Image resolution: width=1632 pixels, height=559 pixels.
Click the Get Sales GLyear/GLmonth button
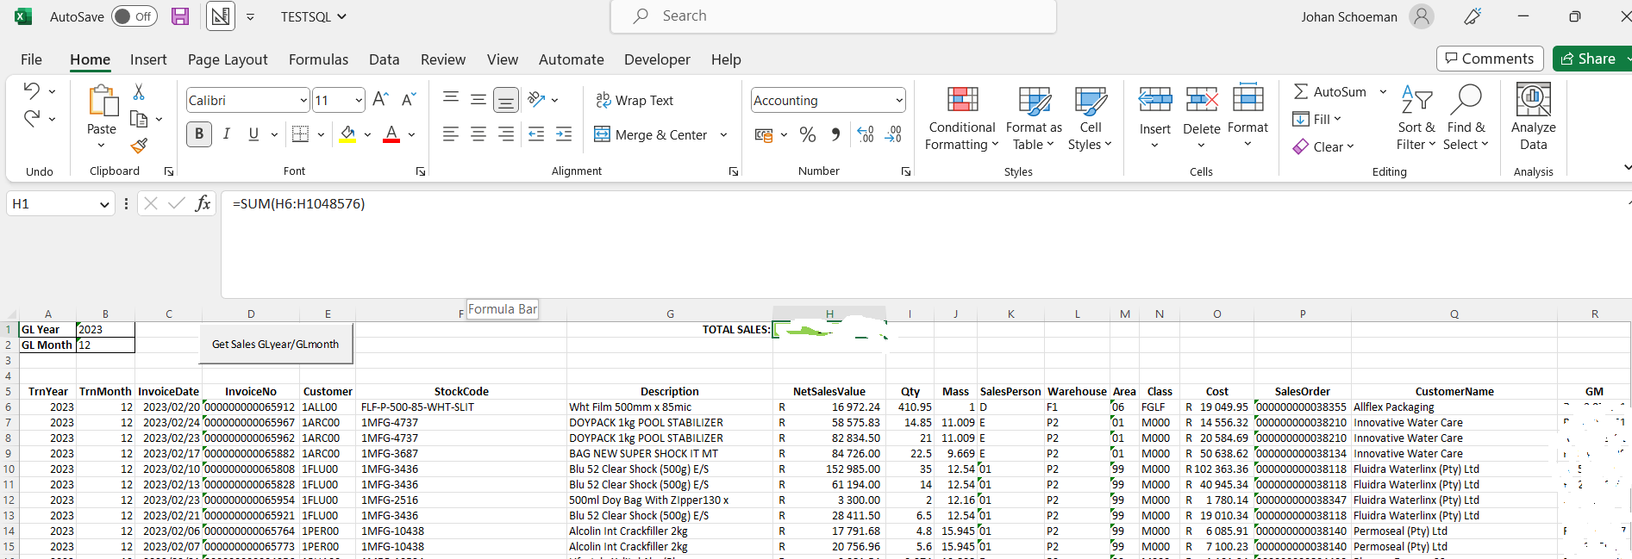(276, 345)
